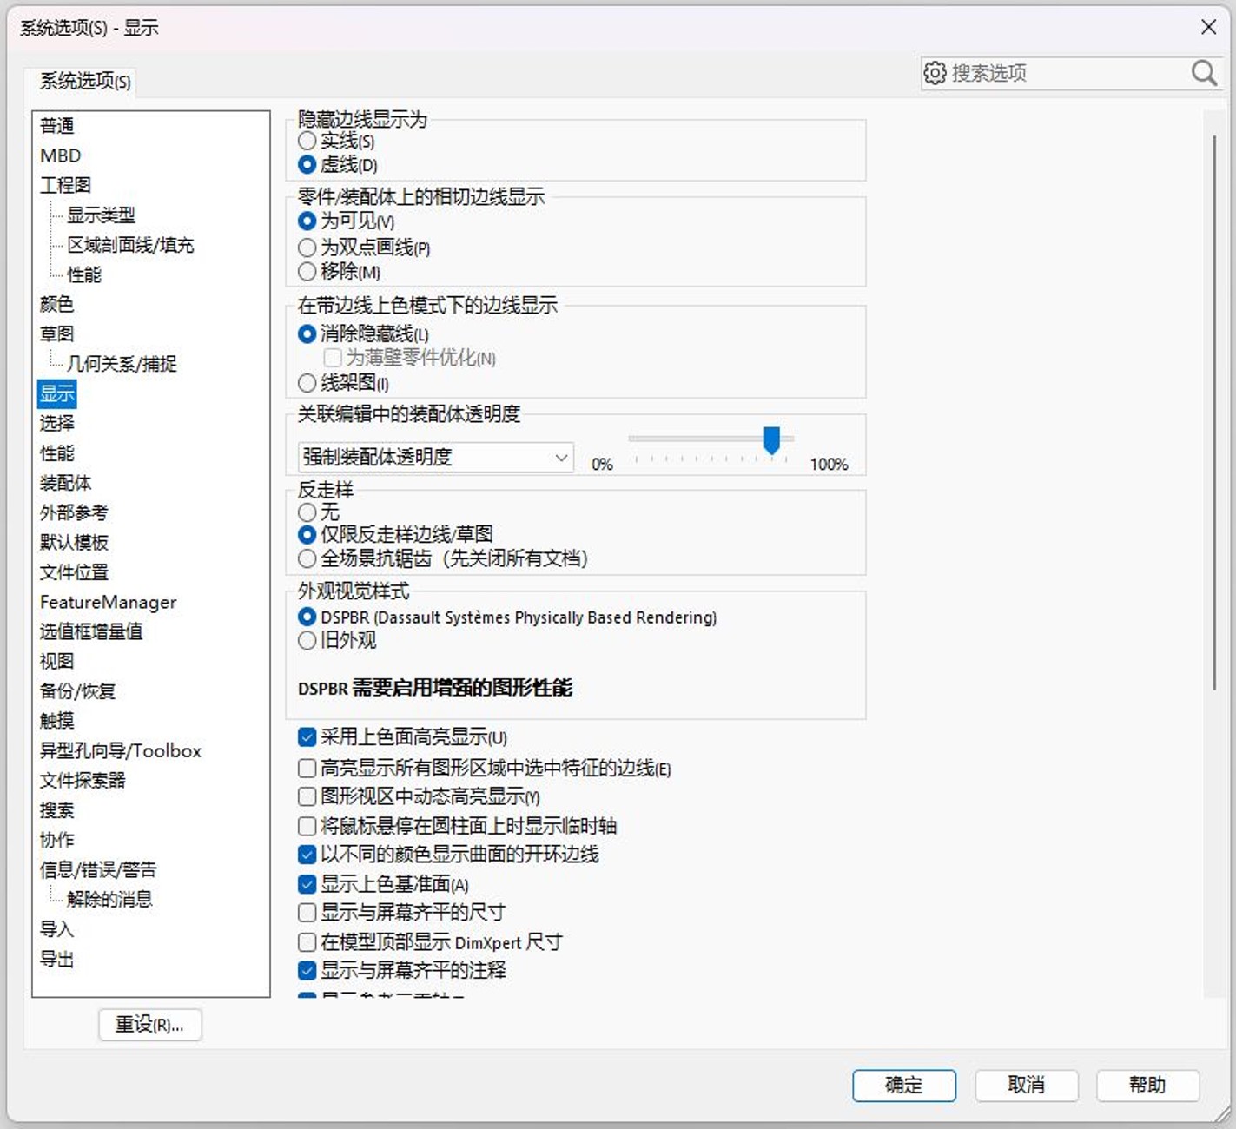Select the 实线 radio button

click(x=307, y=141)
